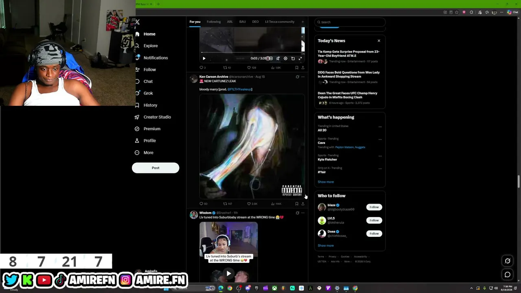
Task: Open the @F1LTHYwakeup mention link
Action: pos(240,89)
